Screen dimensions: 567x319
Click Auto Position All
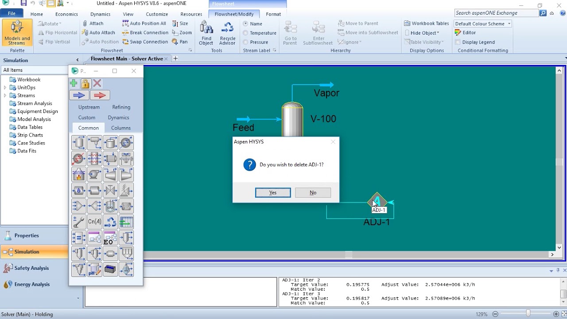(x=144, y=23)
